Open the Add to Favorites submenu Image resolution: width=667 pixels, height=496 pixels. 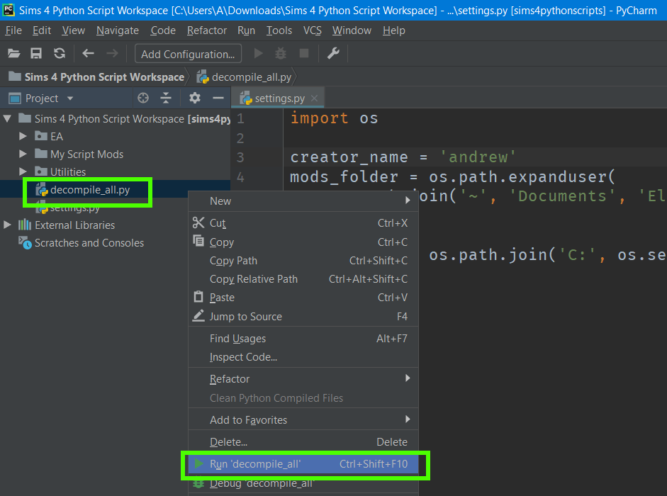[303, 419]
